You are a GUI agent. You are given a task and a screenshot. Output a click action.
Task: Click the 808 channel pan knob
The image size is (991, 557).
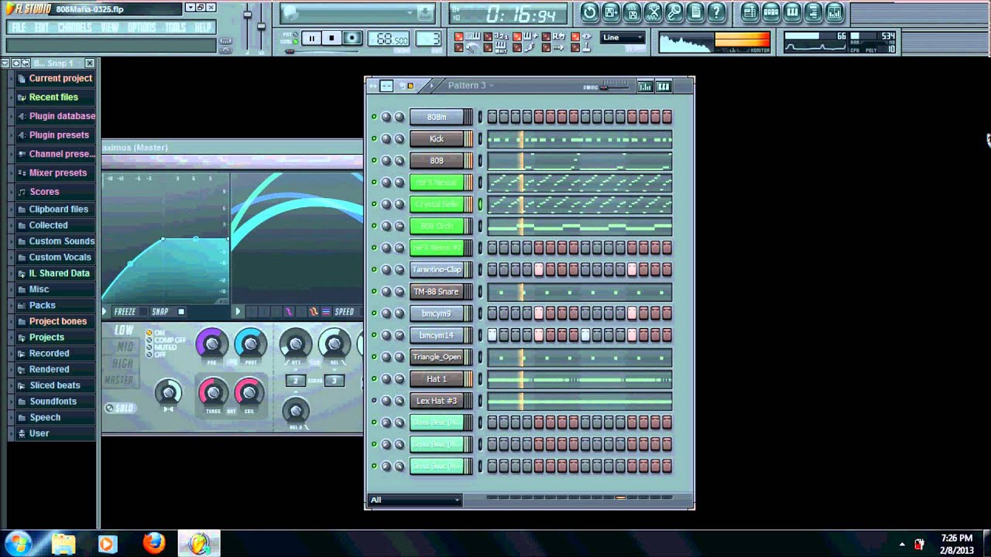[386, 160]
